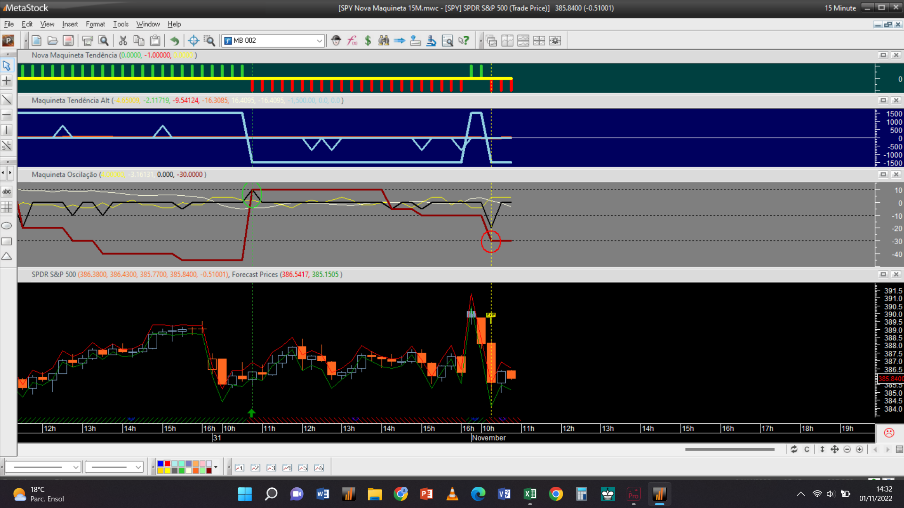Open the MB 002 indicator dropdown
The image size is (904, 508).
click(319, 40)
